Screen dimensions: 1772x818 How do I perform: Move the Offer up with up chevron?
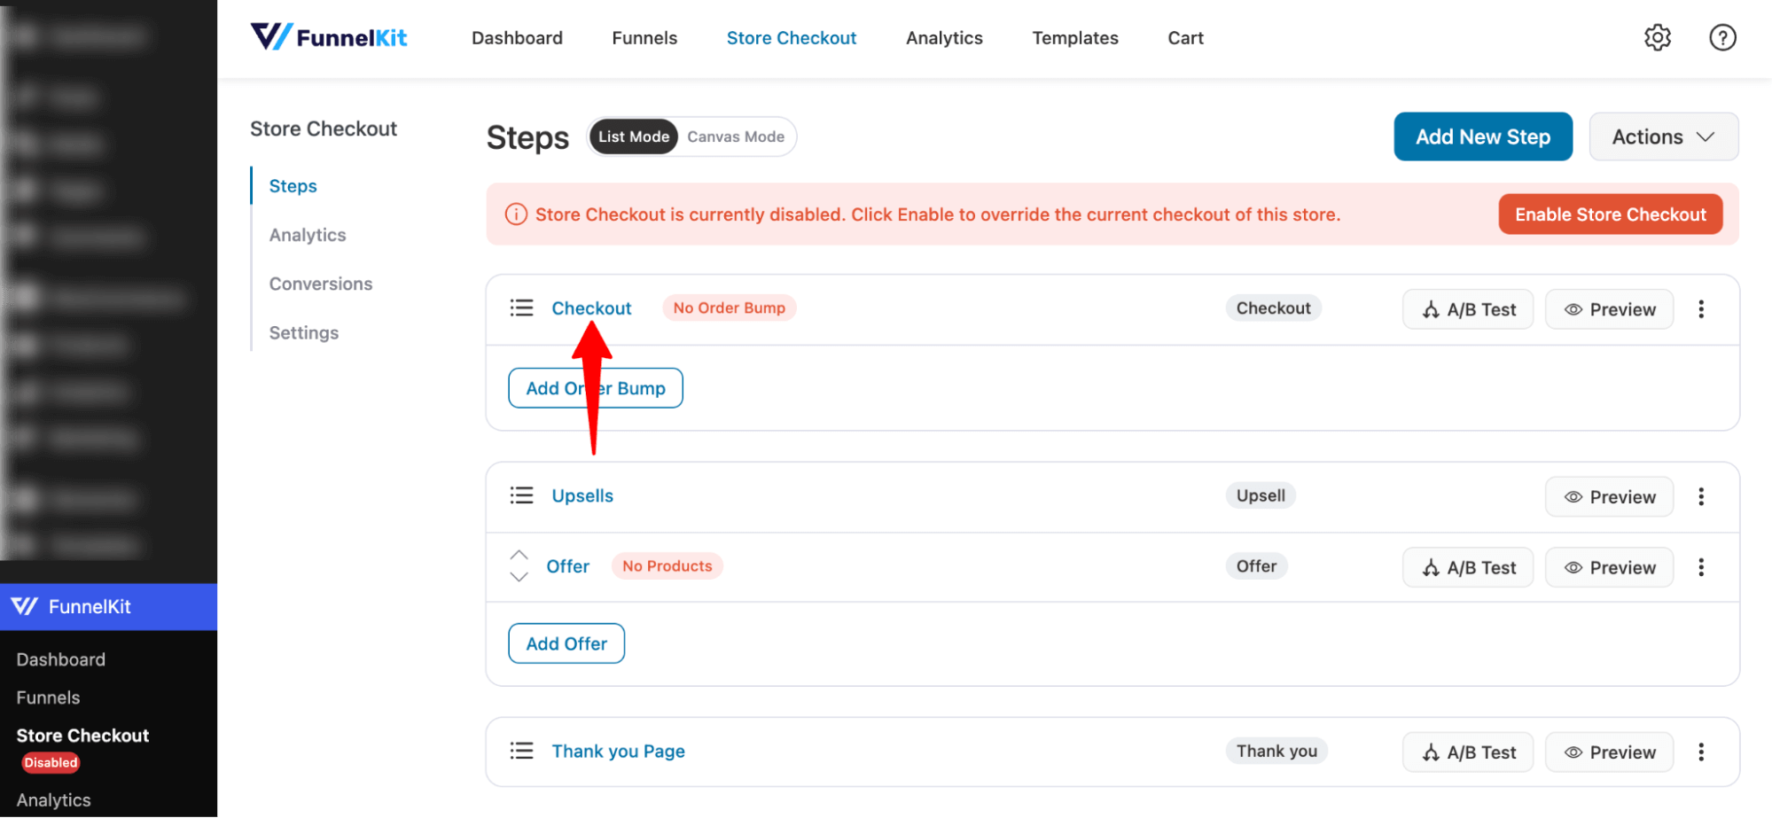[x=519, y=555]
